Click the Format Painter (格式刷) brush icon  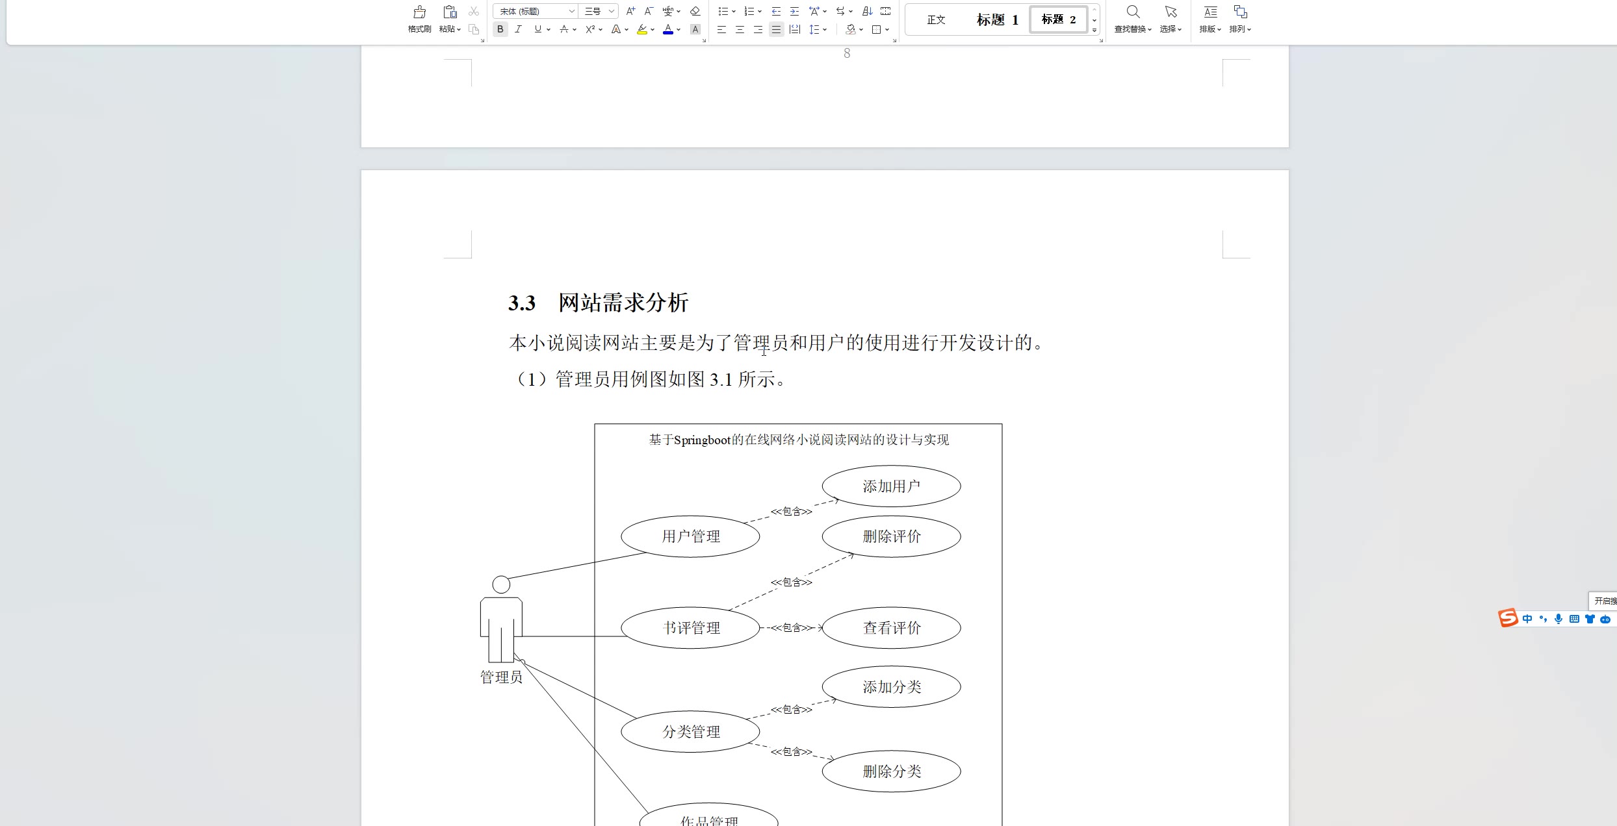[419, 12]
